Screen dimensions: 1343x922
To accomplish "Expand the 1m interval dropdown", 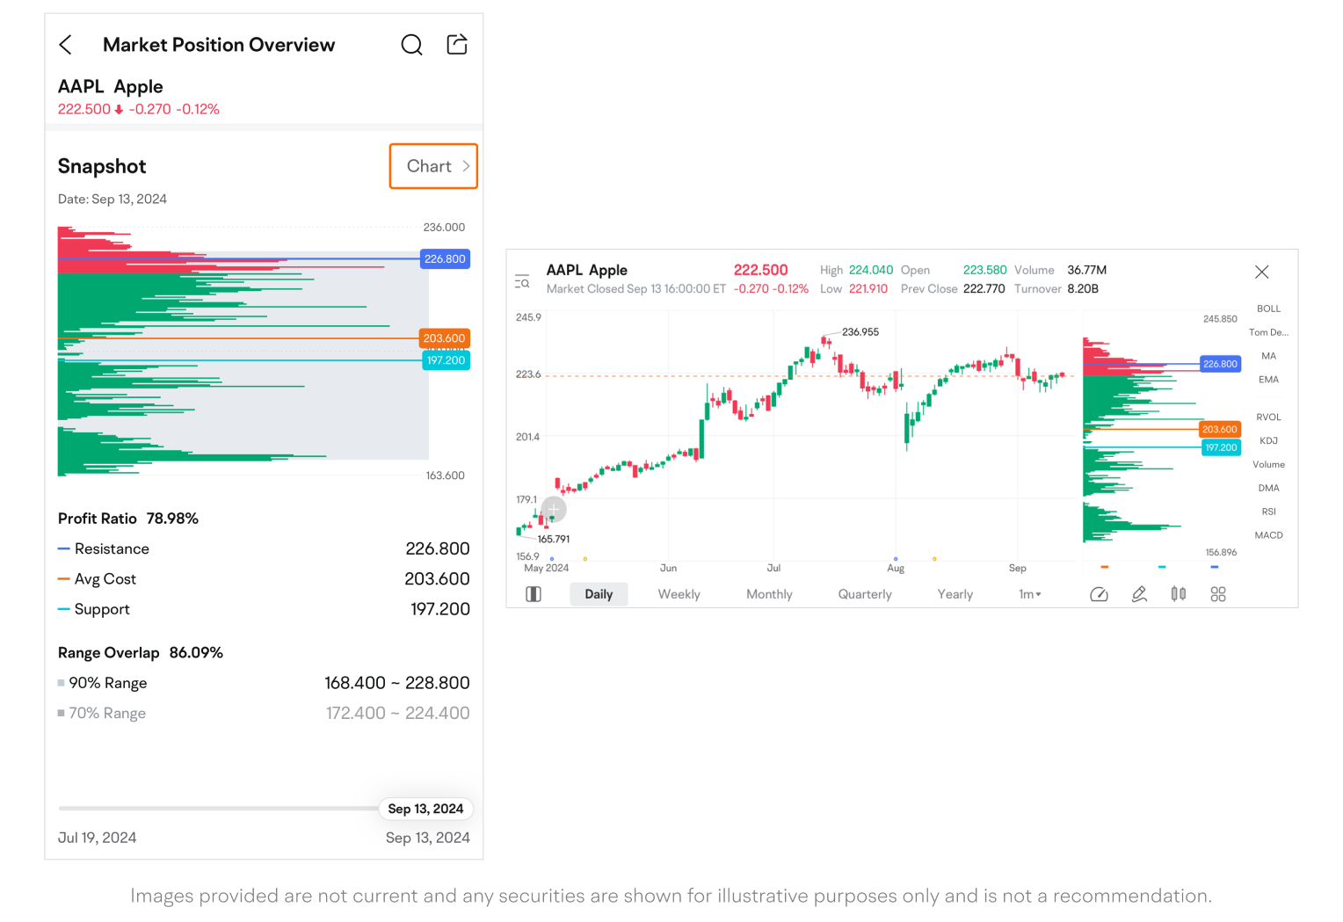I will click(x=1029, y=594).
